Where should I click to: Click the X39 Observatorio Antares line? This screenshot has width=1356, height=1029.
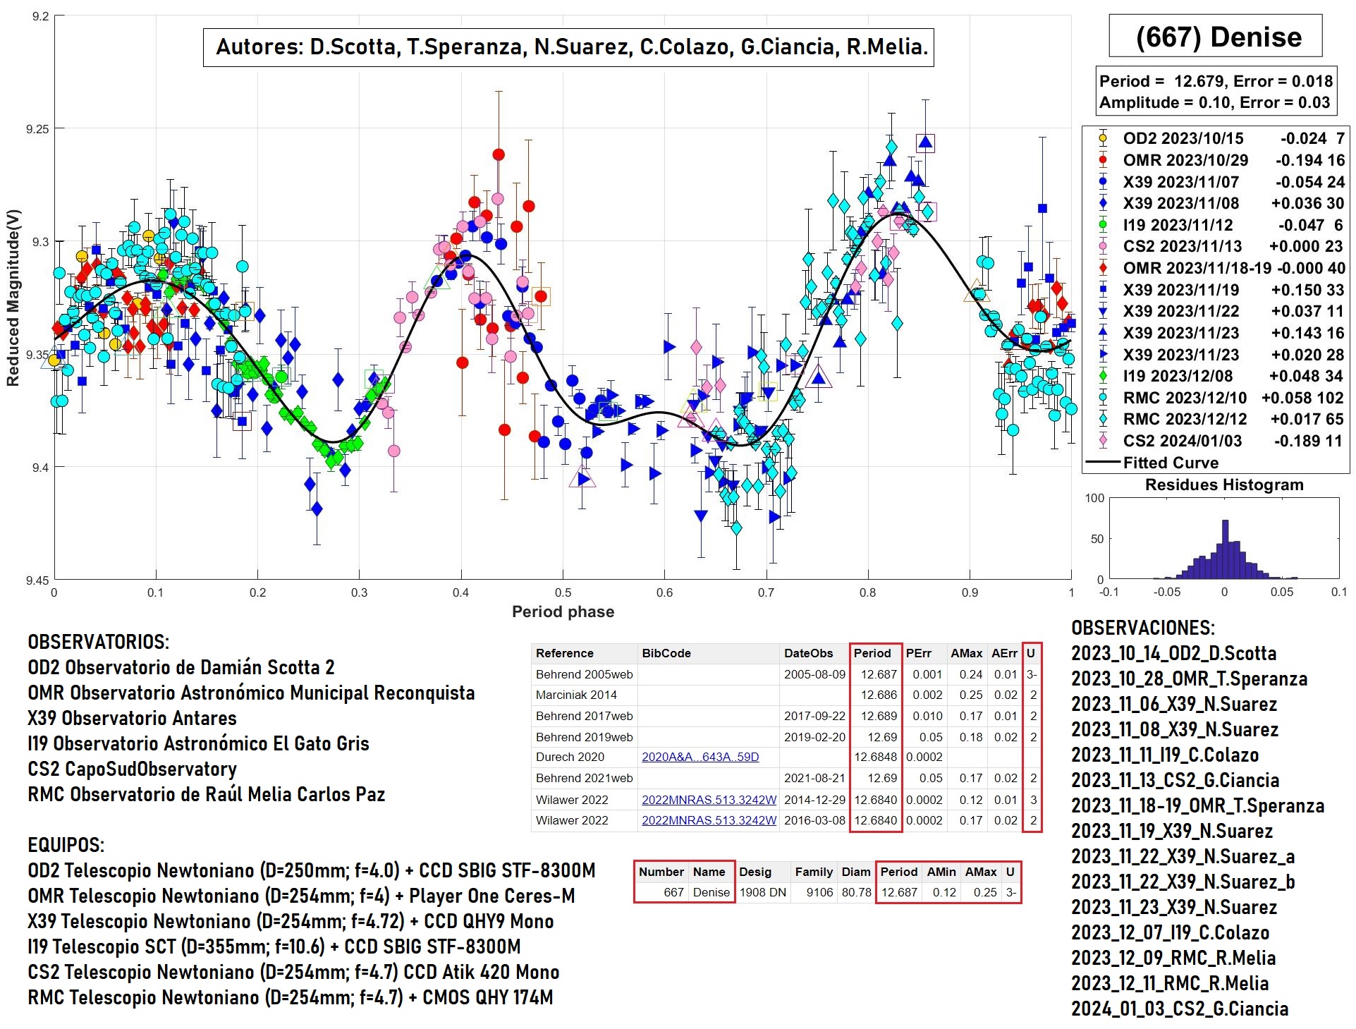pos(132,718)
